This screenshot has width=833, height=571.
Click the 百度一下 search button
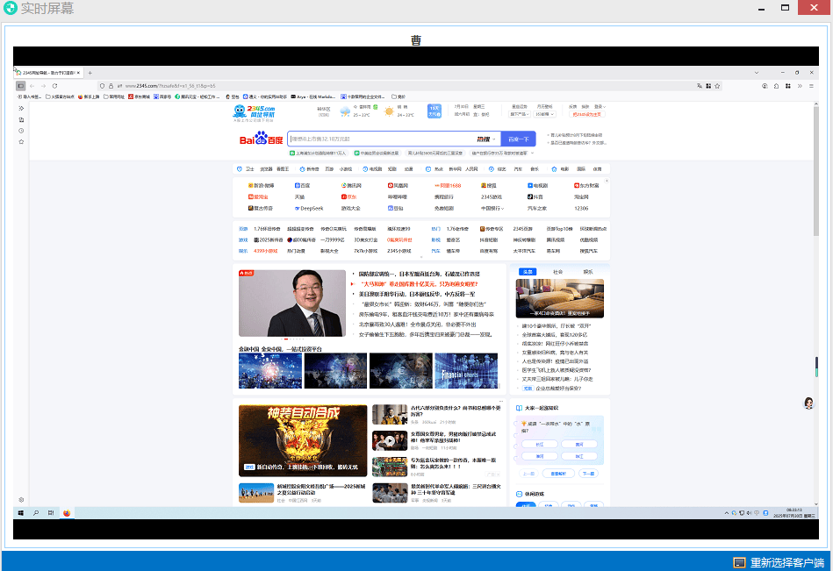point(519,139)
